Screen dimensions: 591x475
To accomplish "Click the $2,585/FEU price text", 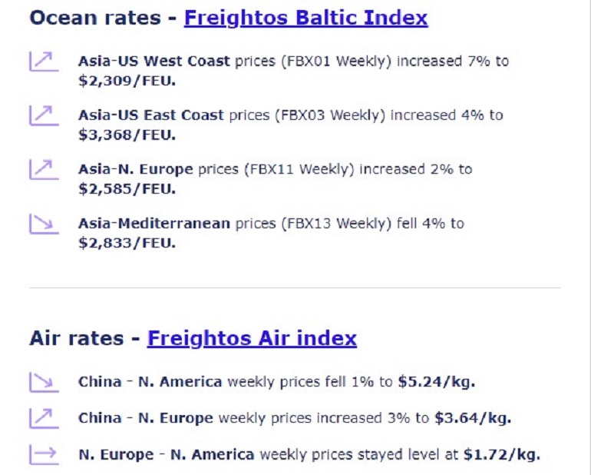I will point(127,189).
